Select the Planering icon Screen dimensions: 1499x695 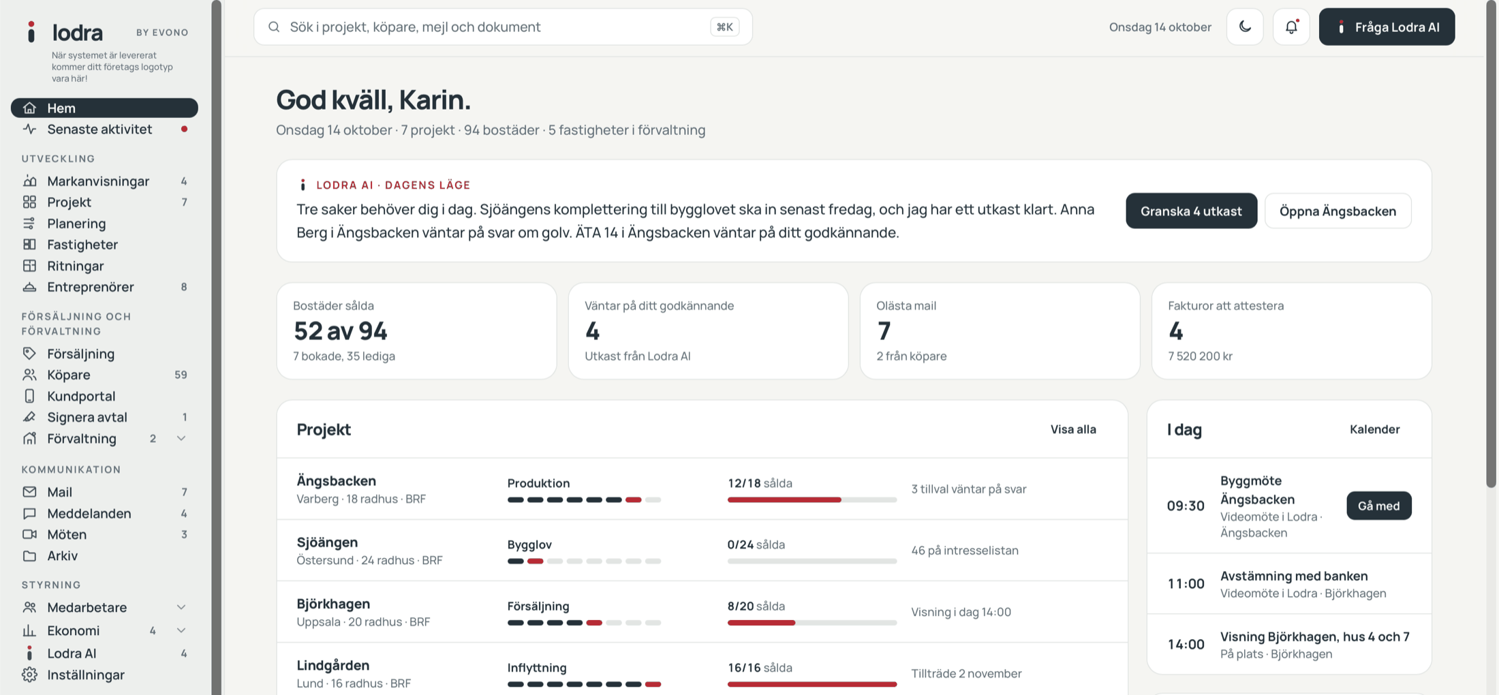click(29, 223)
